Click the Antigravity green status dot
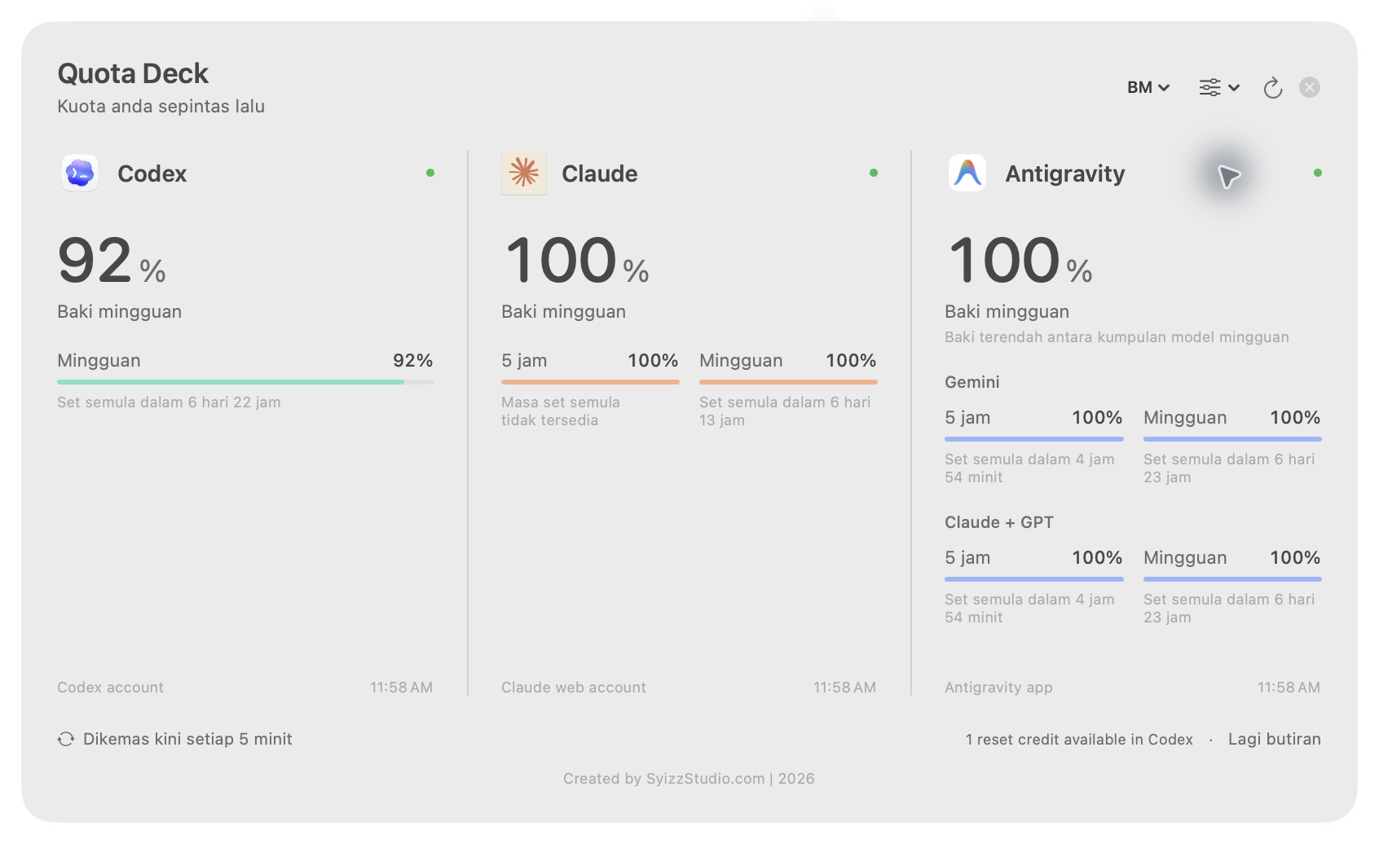 [1318, 173]
